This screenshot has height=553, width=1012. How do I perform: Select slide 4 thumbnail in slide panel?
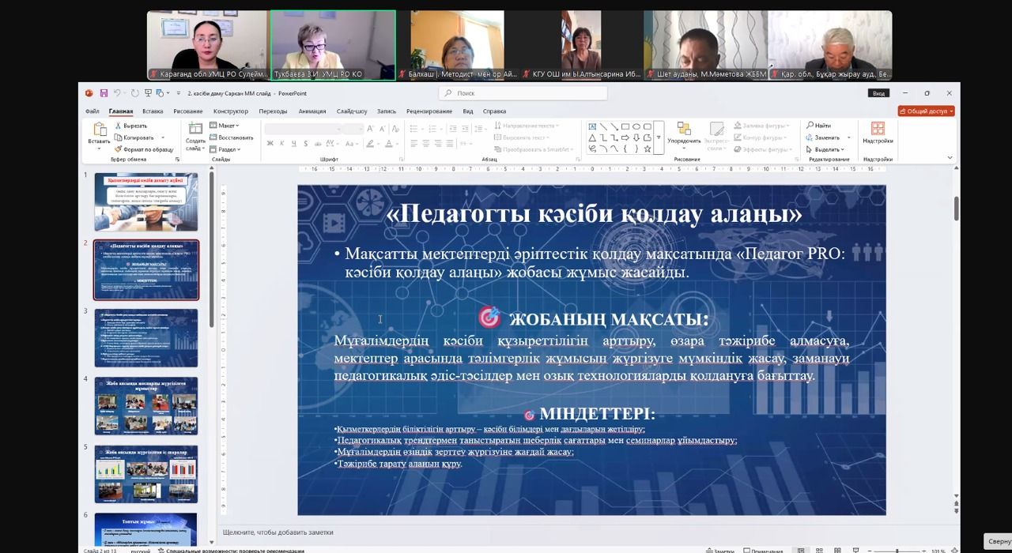coord(146,405)
